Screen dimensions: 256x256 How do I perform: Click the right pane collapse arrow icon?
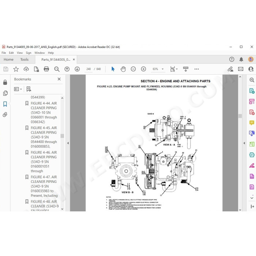252,207
